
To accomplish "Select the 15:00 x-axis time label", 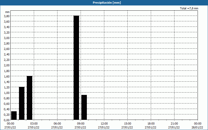I will click(127, 124).
